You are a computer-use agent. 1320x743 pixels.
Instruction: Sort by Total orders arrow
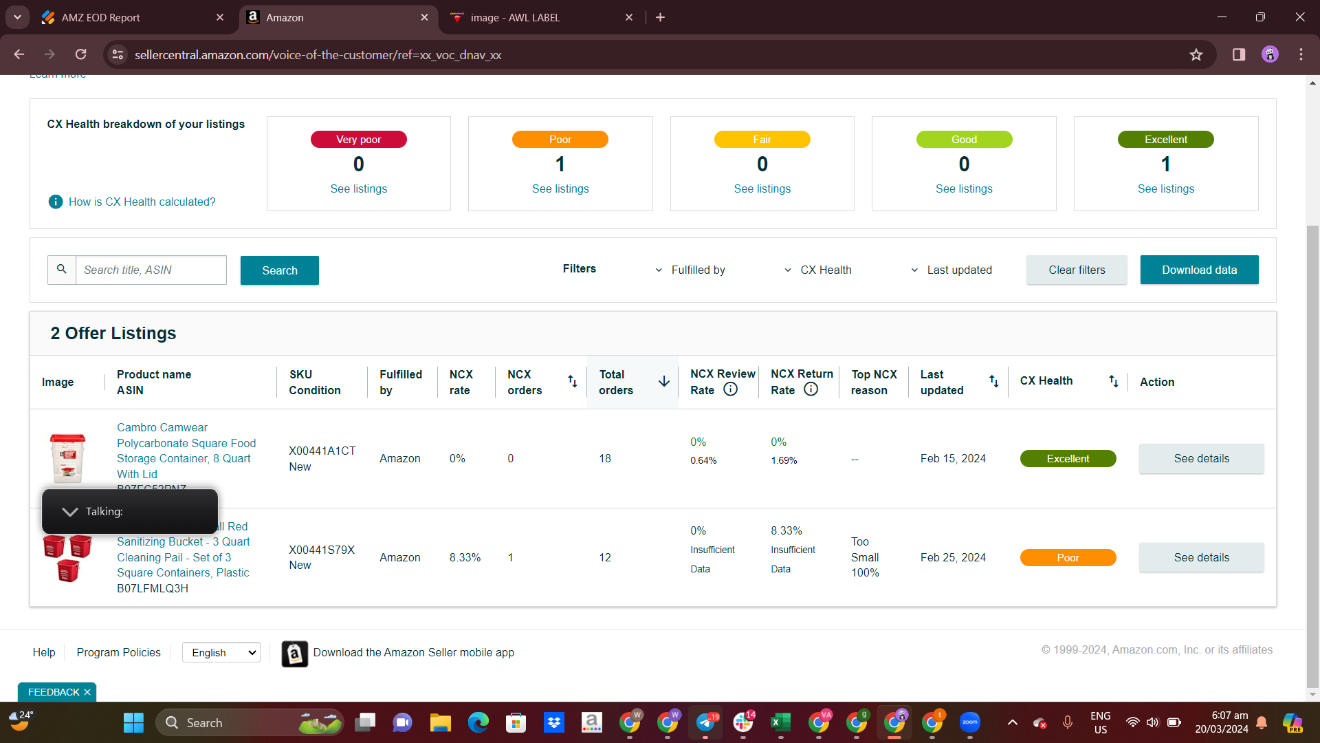(664, 381)
